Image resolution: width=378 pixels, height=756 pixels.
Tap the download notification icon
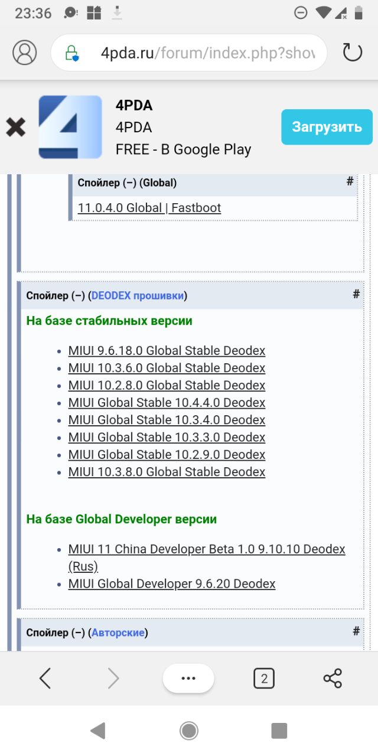coord(117,12)
